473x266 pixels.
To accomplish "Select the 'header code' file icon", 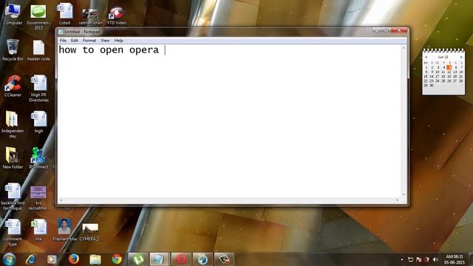I will pyautogui.click(x=38, y=50).
